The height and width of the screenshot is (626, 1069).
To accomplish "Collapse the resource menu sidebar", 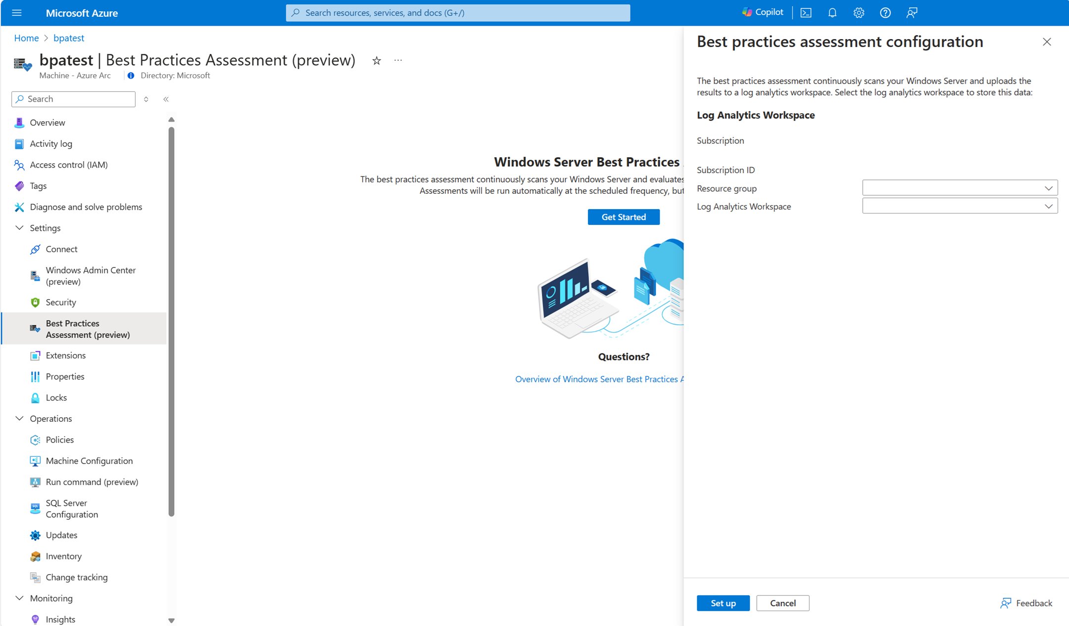I will [x=166, y=99].
